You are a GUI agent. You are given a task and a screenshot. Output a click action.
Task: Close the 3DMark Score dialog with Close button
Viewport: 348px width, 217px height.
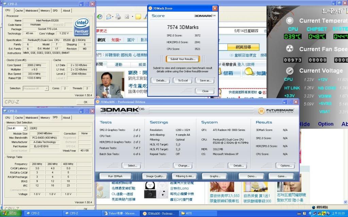click(205, 91)
